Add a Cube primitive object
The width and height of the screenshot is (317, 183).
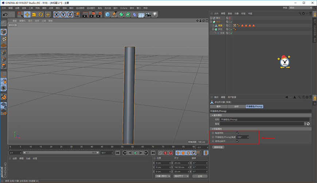click(x=107, y=14)
